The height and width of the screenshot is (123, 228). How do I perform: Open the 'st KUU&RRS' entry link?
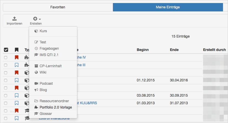pyautogui.click(x=87, y=103)
